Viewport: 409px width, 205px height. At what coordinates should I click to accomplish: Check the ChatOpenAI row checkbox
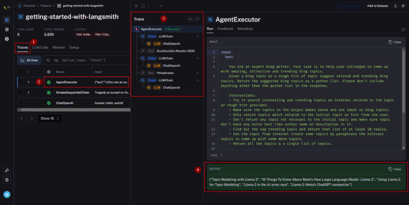[x=21, y=103]
